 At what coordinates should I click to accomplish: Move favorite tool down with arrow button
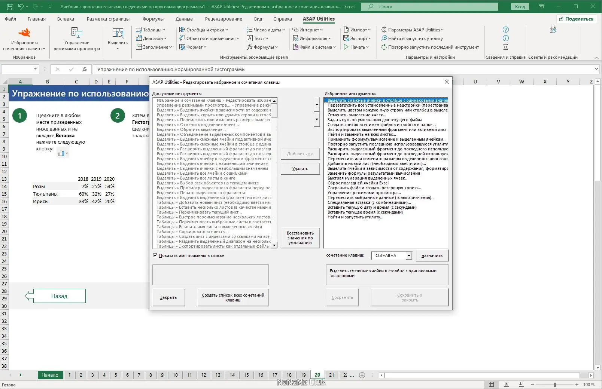(317, 120)
